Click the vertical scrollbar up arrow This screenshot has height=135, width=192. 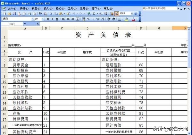tap(189, 29)
